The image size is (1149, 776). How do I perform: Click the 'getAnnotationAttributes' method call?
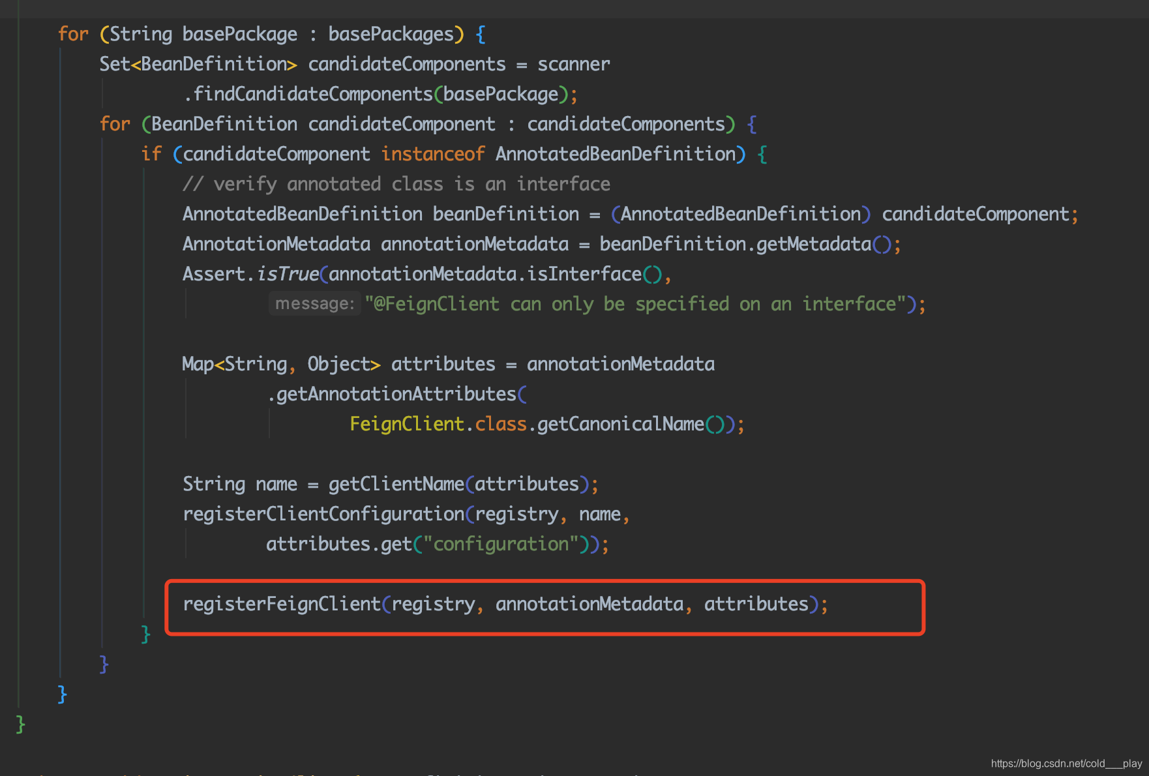pos(396,394)
